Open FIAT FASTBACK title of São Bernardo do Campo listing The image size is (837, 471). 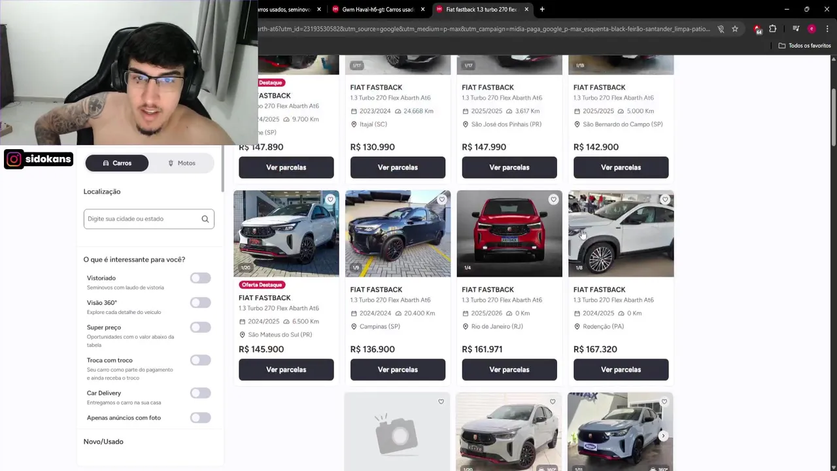pos(599,88)
